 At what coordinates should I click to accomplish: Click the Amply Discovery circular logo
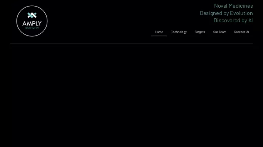pyautogui.click(x=32, y=21)
